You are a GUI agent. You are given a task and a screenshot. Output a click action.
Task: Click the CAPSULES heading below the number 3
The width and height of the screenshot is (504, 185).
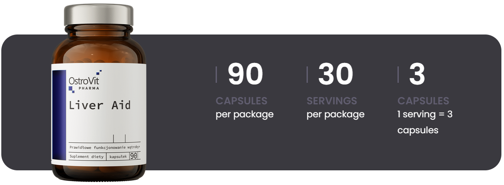[x=423, y=101]
